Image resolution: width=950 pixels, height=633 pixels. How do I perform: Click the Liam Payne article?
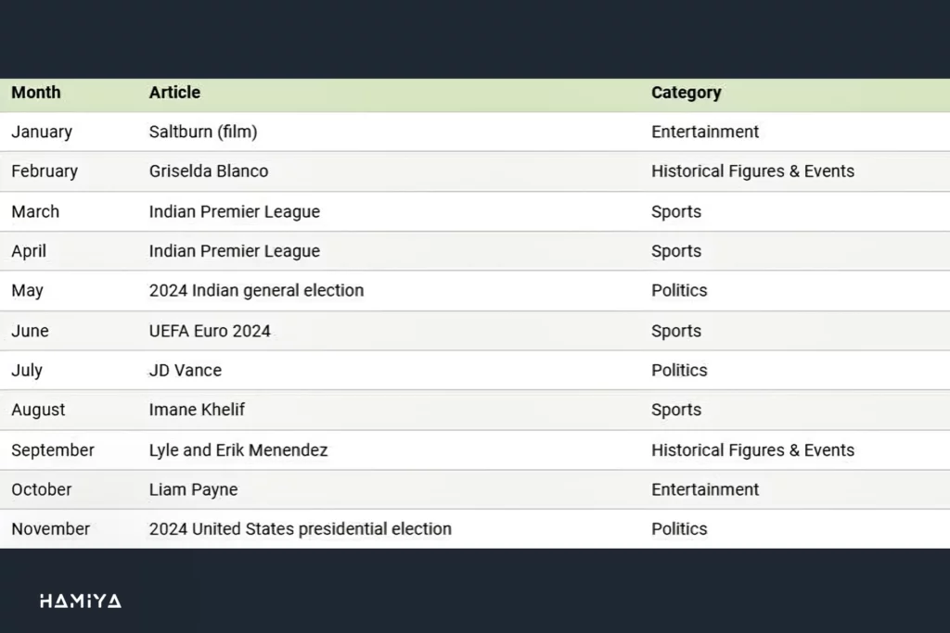tap(193, 489)
